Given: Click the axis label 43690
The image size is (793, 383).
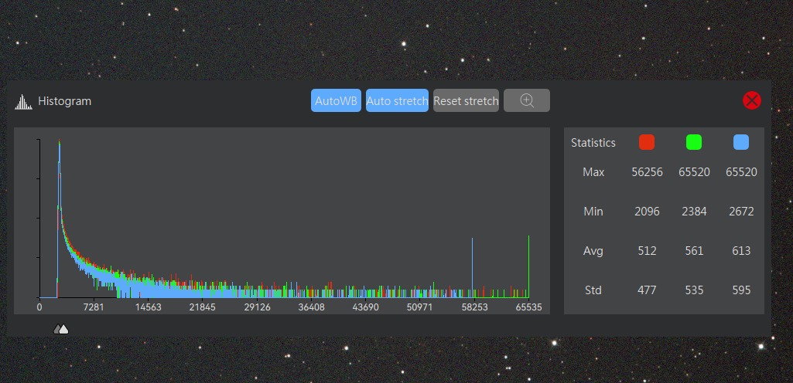Looking at the screenshot, I should point(366,307).
